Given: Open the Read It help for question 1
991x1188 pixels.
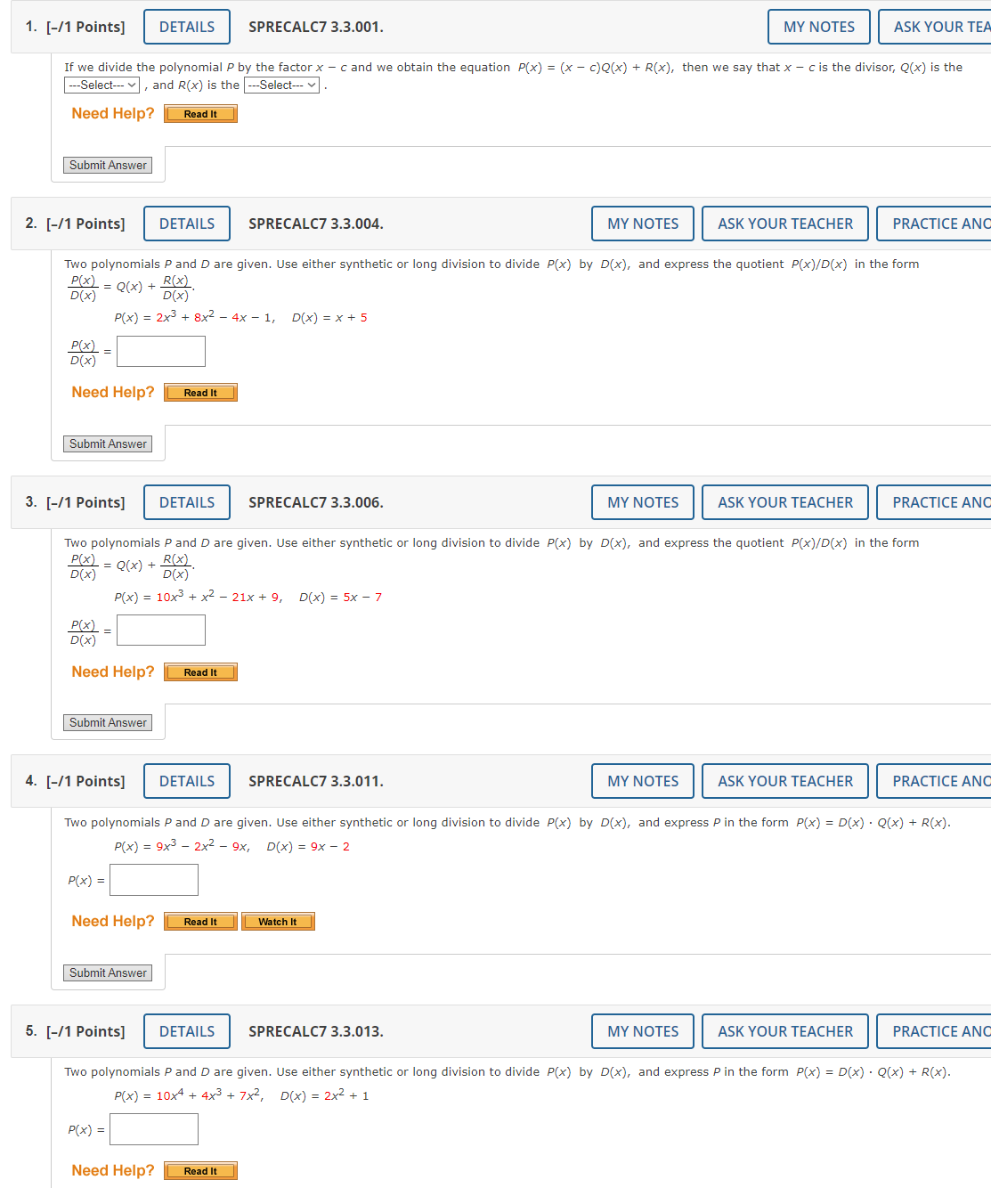Looking at the screenshot, I should click(x=199, y=113).
